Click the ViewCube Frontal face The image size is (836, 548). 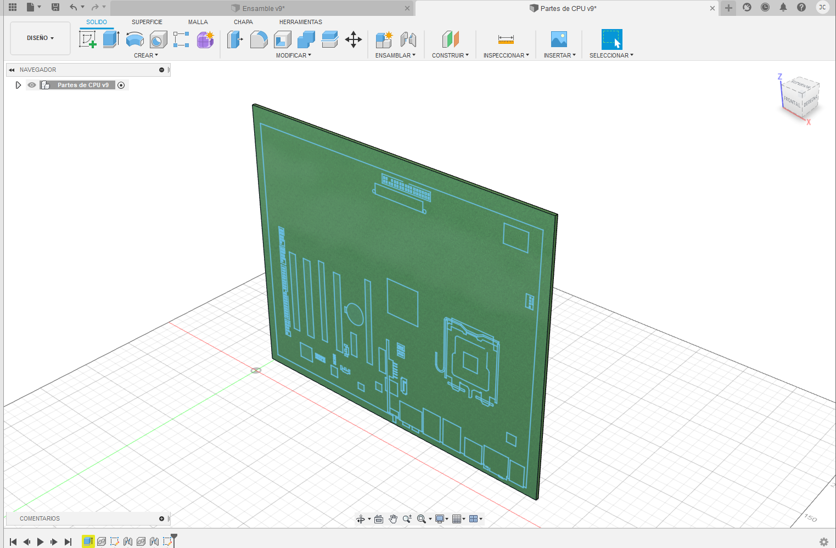[x=792, y=102]
